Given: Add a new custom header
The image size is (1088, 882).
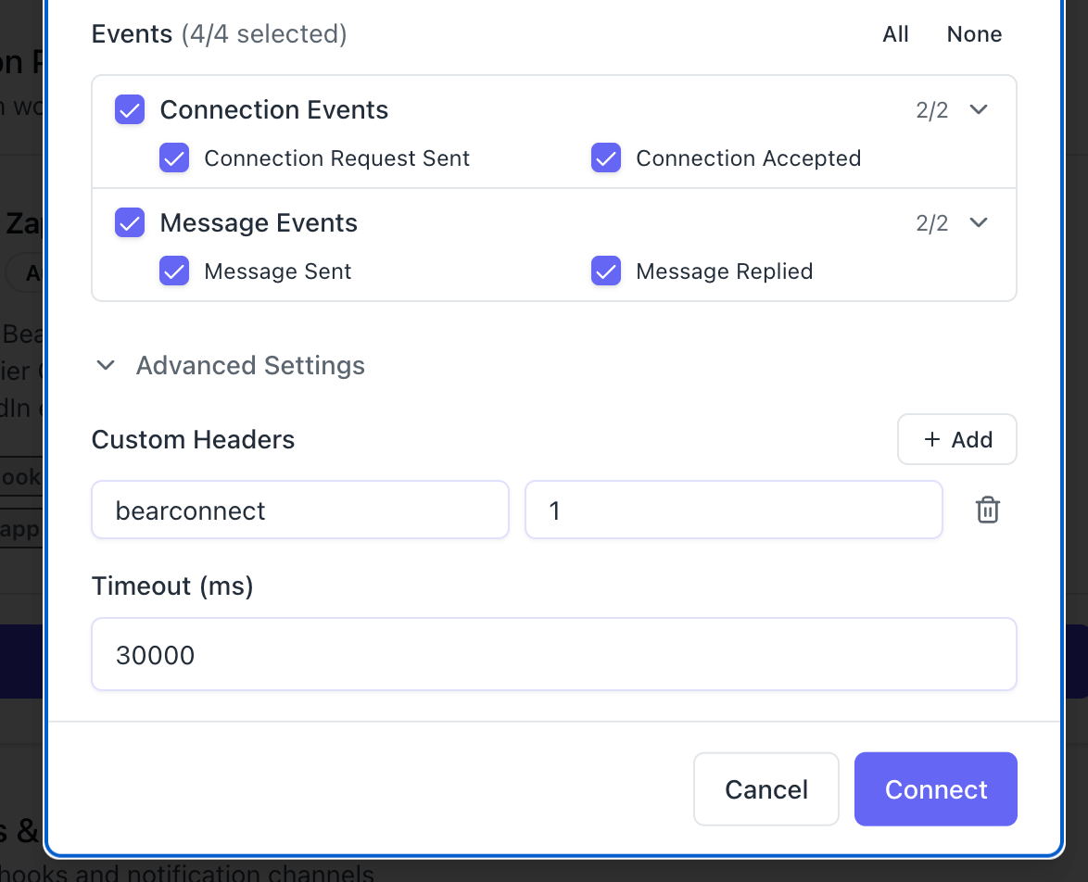Looking at the screenshot, I should point(956,439).
